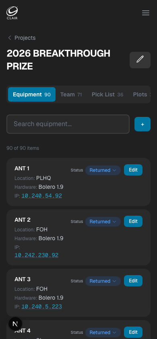Select the Equipment tab
Screen dimensions: 157x339
[x=32, y=94]
